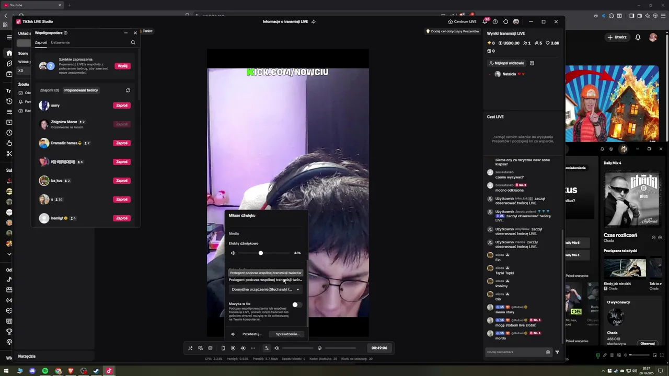This screenshot has height=376, width=669.
Task: Open Steam from the taskbar
Action: click(96, 371)
